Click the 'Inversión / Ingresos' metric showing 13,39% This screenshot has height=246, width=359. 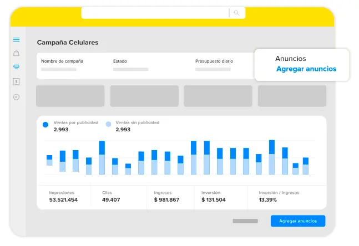[280, 196]
